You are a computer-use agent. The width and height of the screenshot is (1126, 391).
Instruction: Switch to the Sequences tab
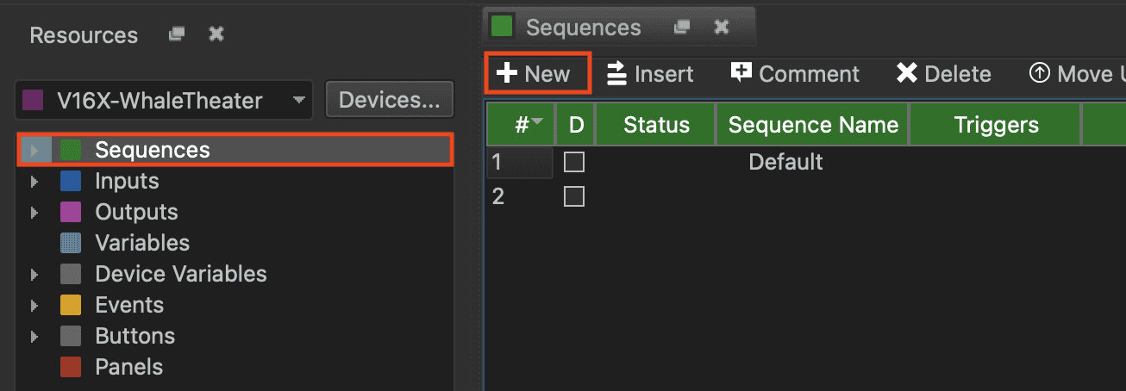[x=569, y=28]
